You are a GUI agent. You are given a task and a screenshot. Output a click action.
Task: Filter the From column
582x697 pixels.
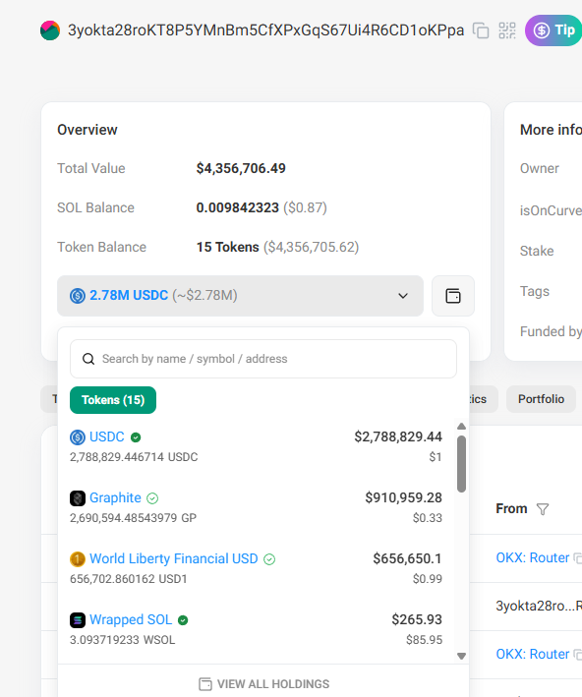coord(543,509)
